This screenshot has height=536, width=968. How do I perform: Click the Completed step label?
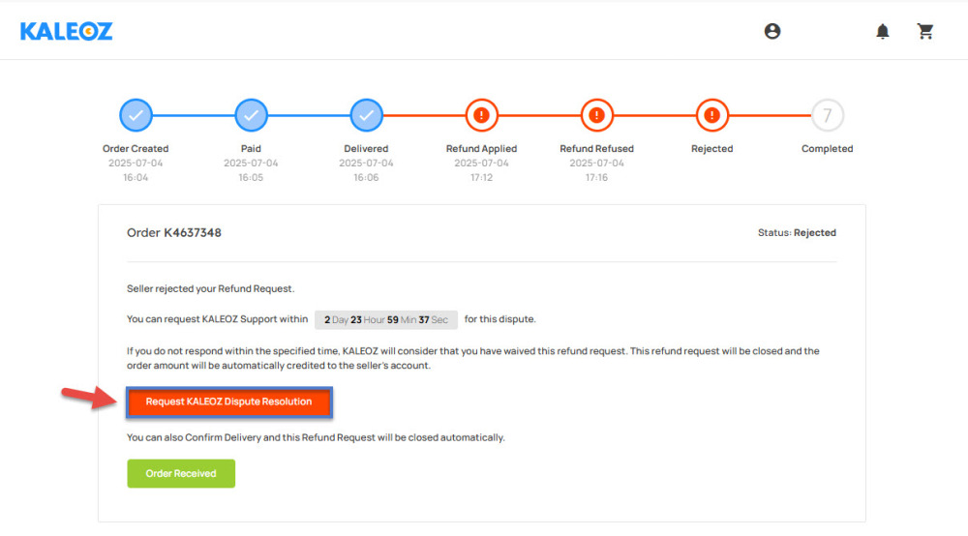click(x=828, y=149)
